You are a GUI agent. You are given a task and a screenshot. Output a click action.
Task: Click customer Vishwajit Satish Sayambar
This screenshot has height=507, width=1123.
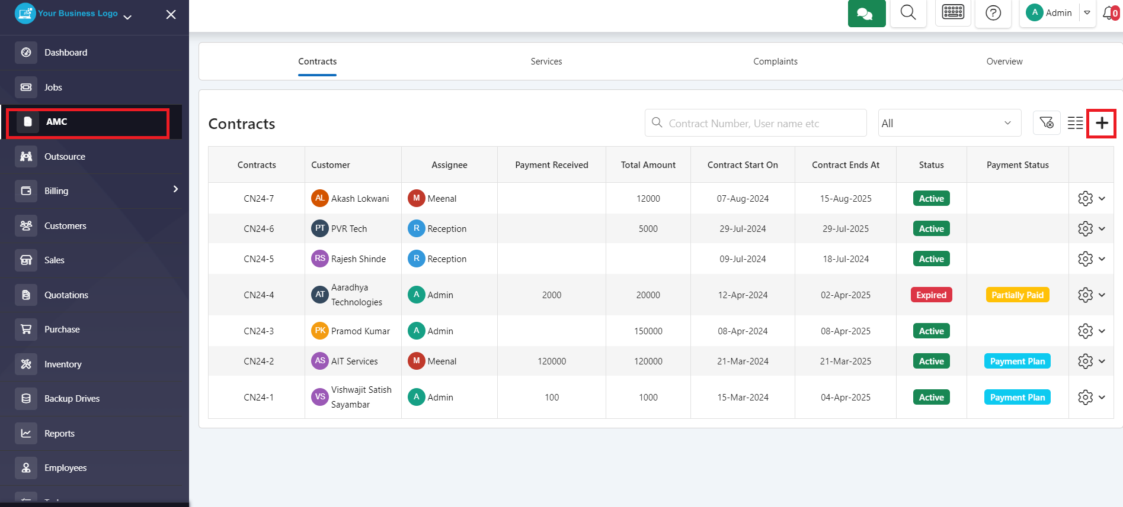361,398
